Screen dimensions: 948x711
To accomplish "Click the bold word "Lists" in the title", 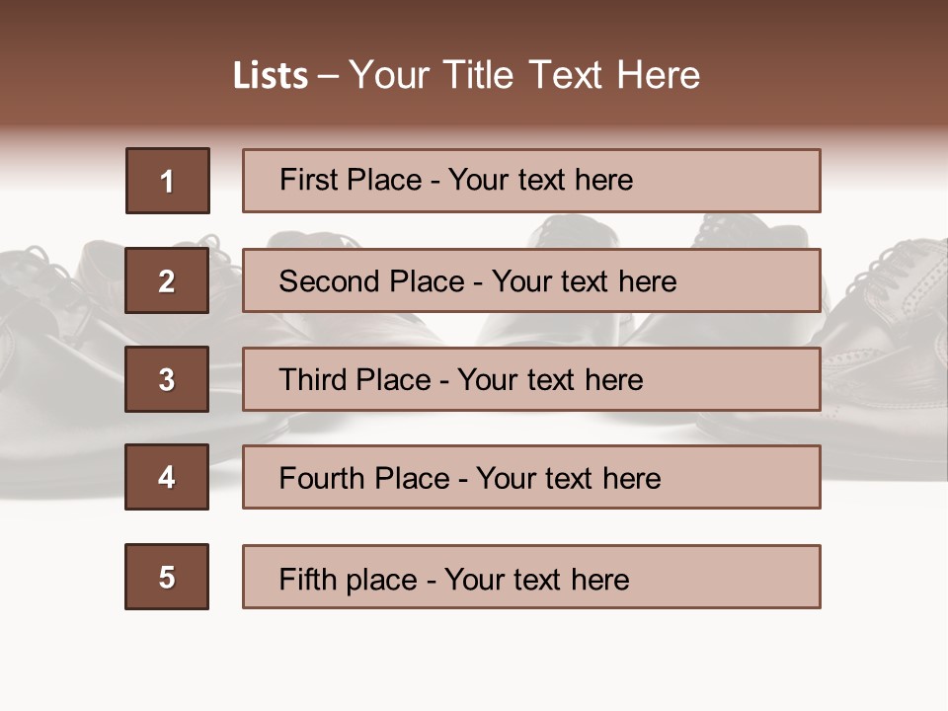I will click(271, 76).
